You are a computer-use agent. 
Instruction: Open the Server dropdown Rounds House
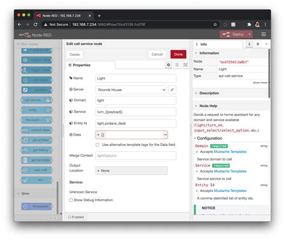(x=131, y=90)
